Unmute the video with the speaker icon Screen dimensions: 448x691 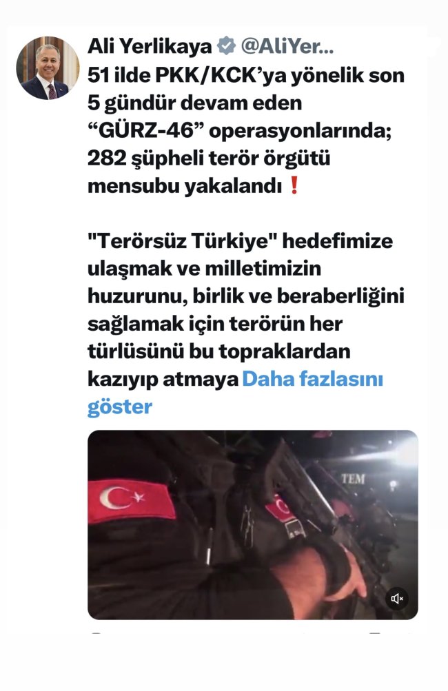click(397, 598)
